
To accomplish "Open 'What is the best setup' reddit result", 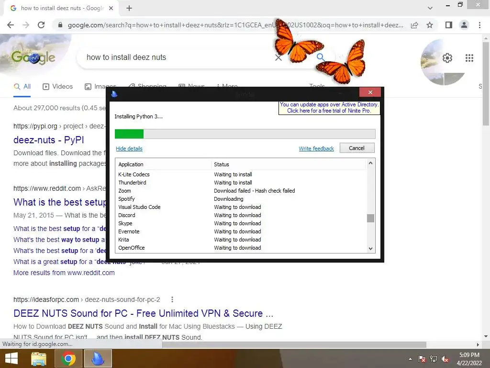I will click(x=60, y=202).
